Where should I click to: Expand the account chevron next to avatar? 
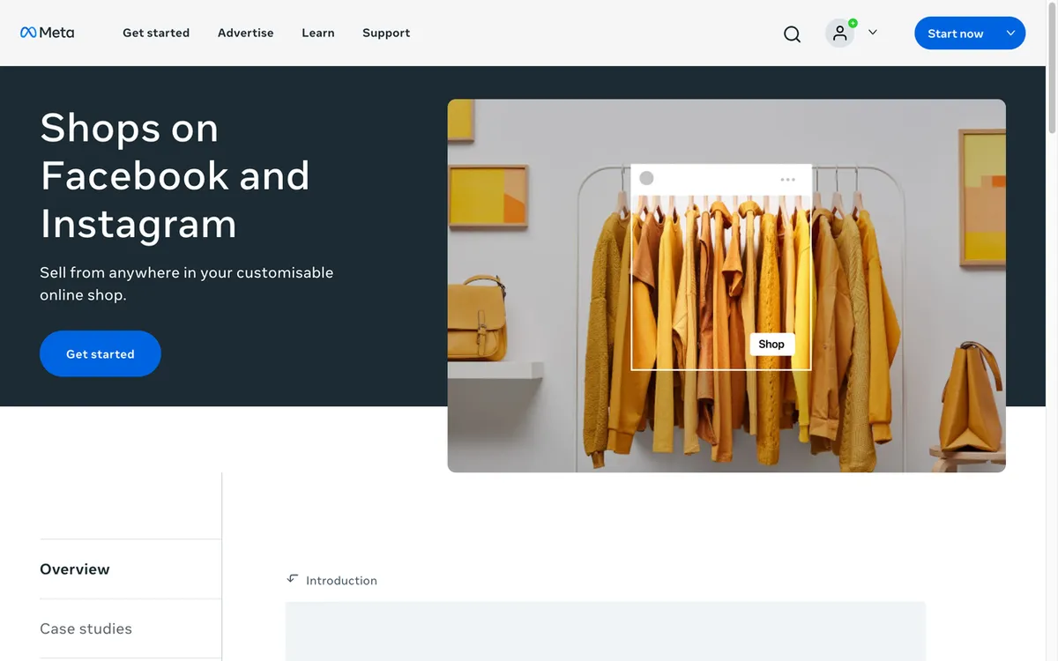click(x=873, y=33)
